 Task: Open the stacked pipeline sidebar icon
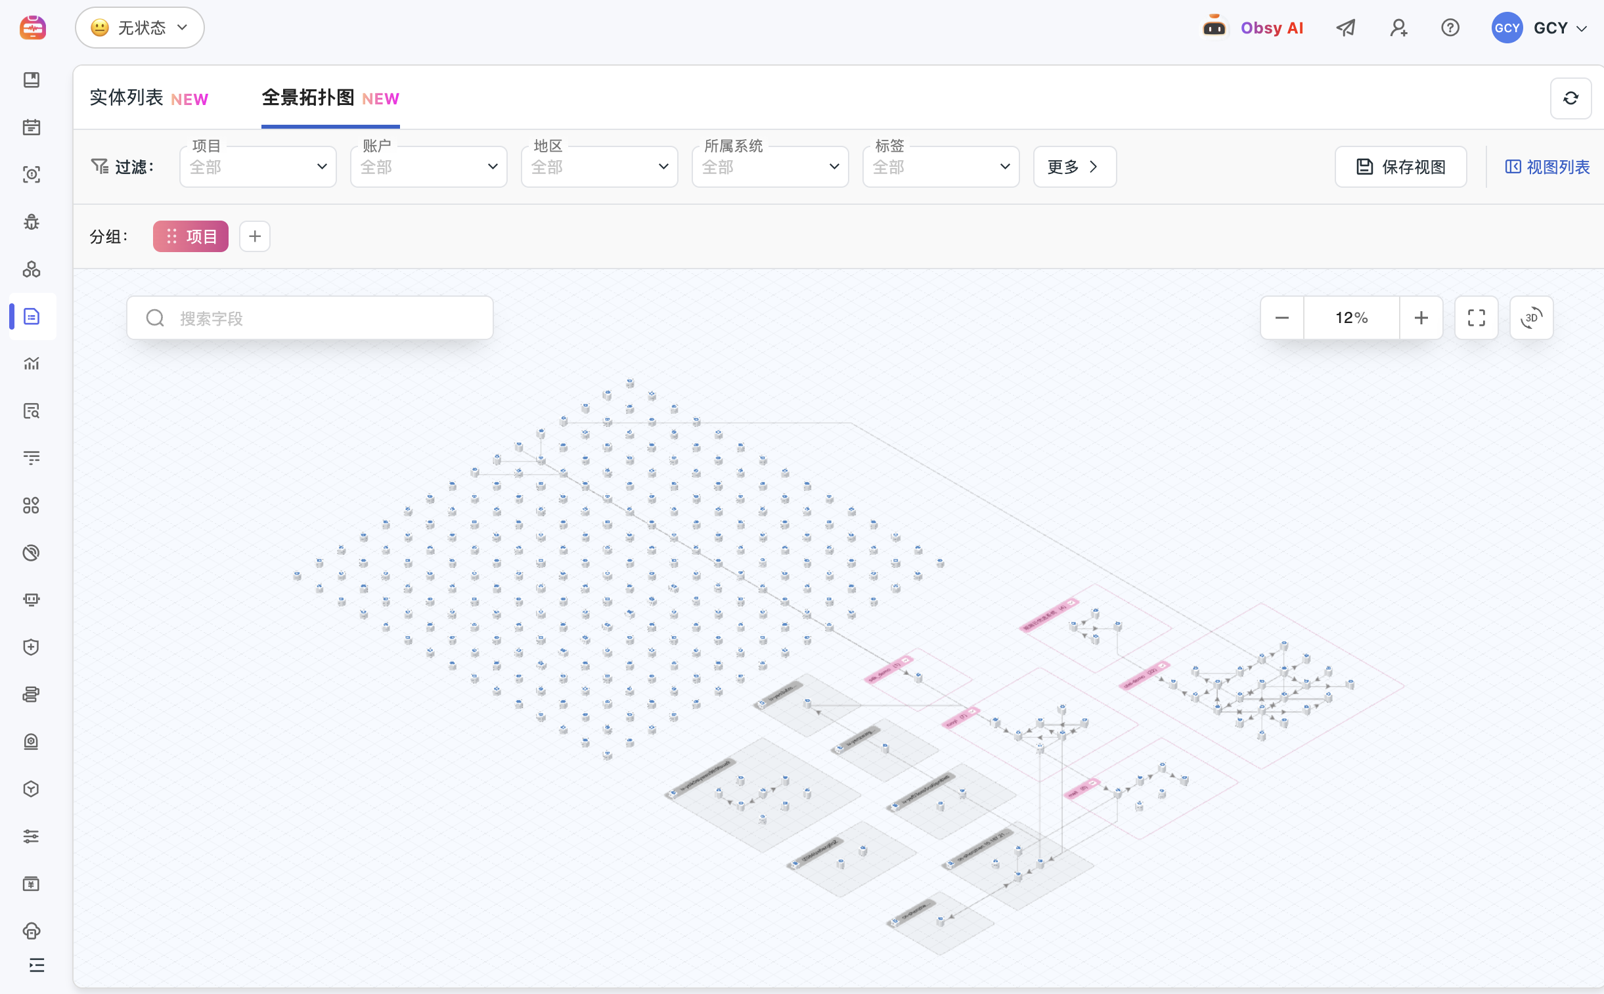click(32, 694)
